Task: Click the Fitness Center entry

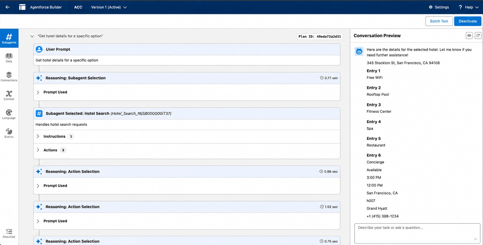Action: pos(379,111)
